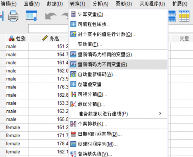Select the male cell beside 153.3
193x157 pixels.
(x=17, y=103)
